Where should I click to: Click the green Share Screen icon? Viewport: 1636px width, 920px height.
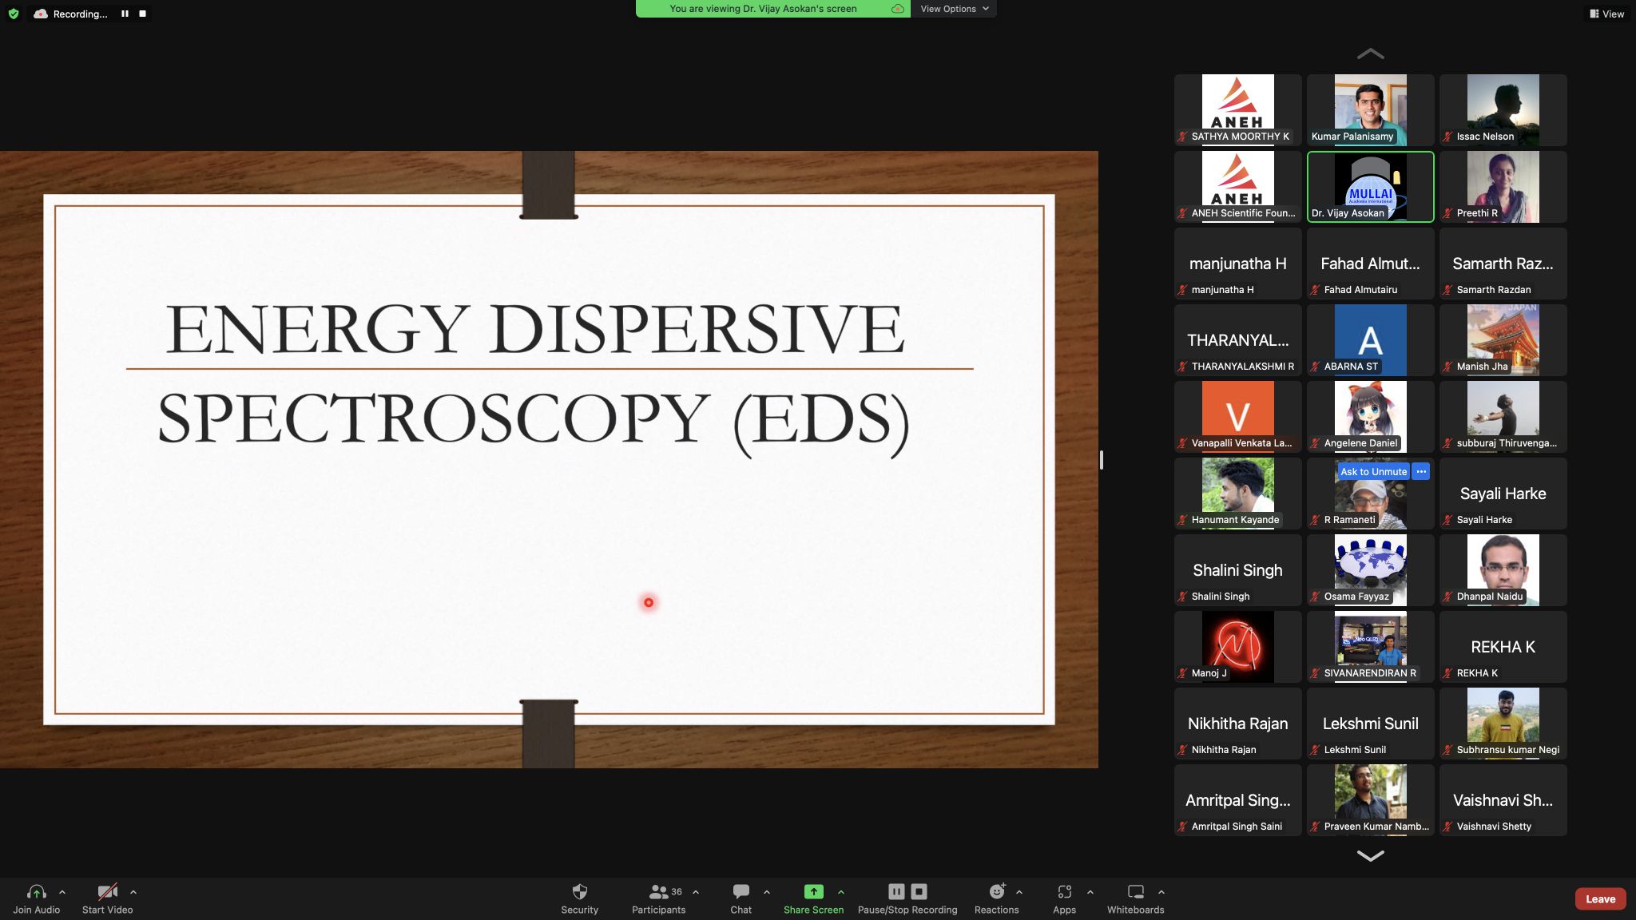(813, 892)
